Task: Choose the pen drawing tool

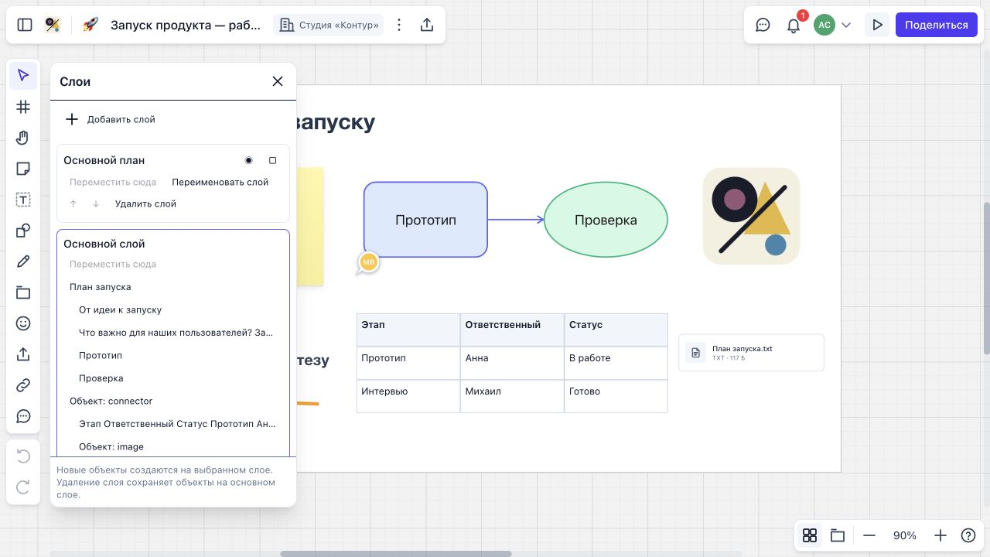Action: [23, 261]
